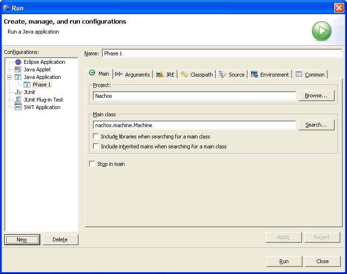Click the Phase 1 launch configuration icon
The width and height of the screenshot is (347, 274).
click(27, 85)
